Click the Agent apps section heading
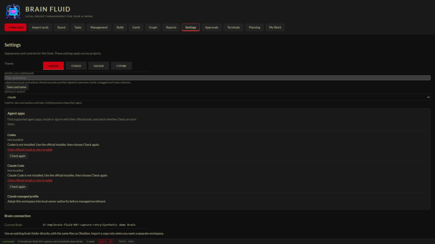The image size is (435, 244). click(x=16, y=114)
